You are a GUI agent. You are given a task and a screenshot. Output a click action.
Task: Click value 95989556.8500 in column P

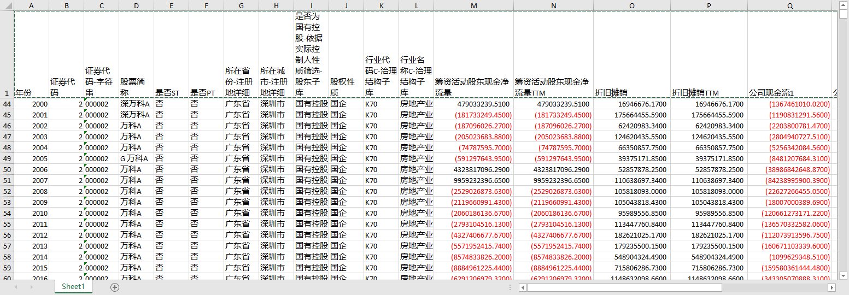pos(709,213)
